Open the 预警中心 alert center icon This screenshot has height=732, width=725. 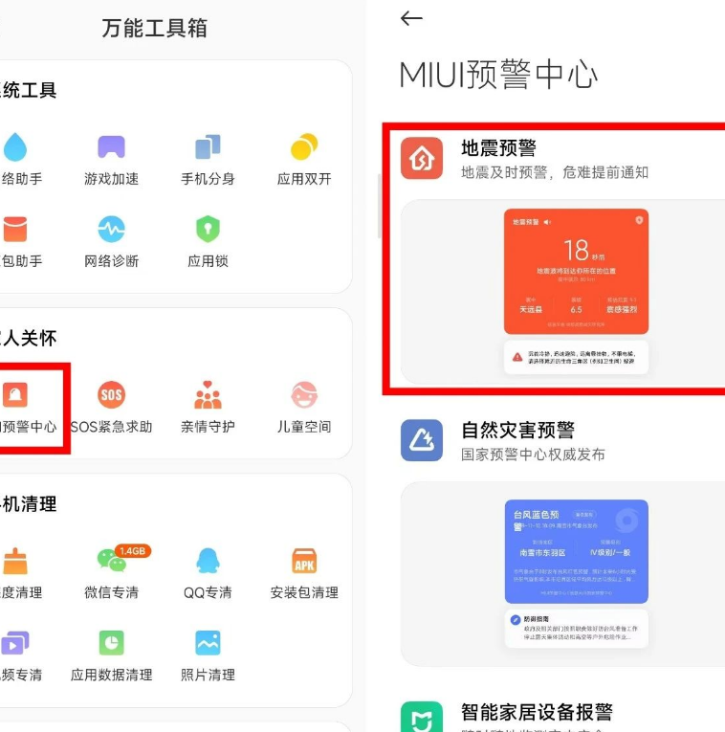click(15, 395)
